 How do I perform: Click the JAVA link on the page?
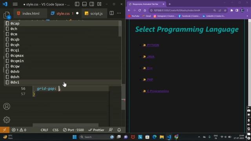pyautogui.click(x=151, y=57)
